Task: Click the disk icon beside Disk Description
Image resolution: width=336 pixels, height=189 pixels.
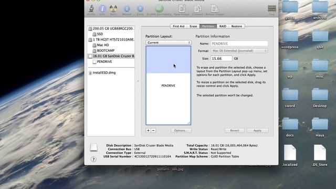Action: tap(93, 148)
